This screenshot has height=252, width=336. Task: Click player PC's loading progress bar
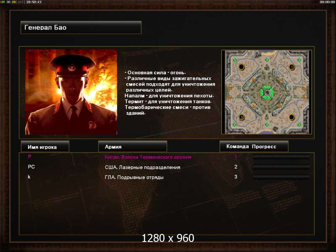click(x=281, y=167)
